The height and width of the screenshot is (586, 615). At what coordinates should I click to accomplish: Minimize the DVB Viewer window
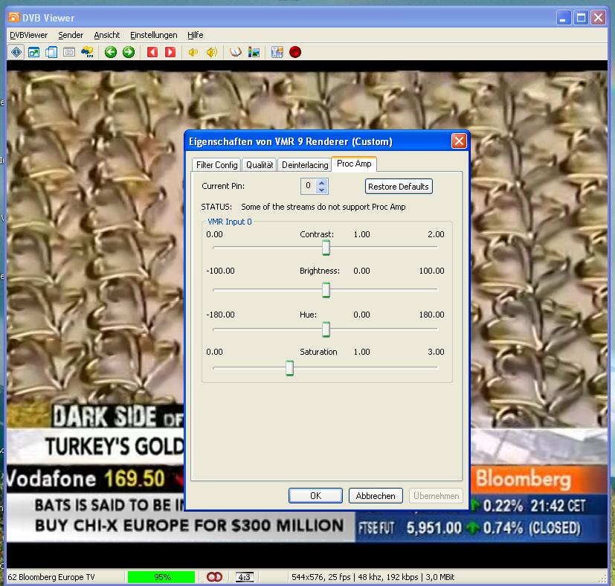[563, 18]
